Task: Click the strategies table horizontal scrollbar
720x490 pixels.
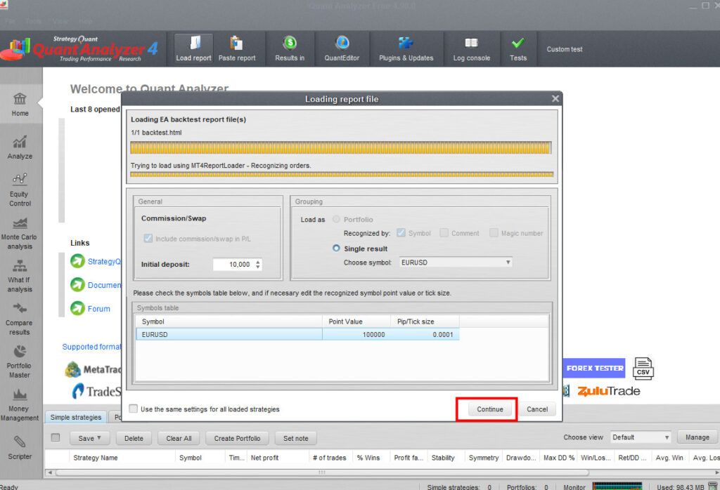Action: (x=322, y=472)
